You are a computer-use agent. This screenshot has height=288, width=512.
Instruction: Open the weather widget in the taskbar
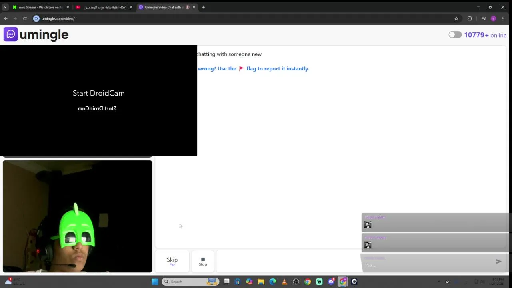14,282
